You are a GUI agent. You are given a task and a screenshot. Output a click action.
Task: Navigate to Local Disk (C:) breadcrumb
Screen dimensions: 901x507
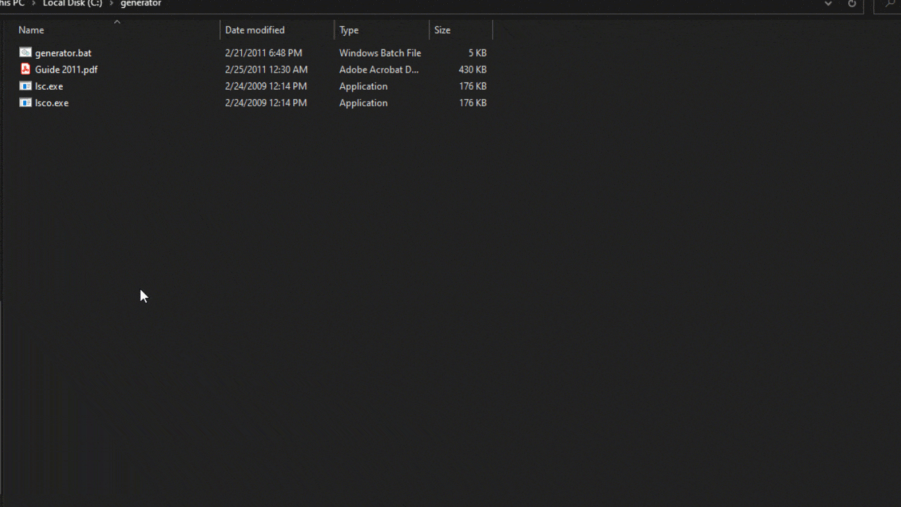click(x=73, y=4)
